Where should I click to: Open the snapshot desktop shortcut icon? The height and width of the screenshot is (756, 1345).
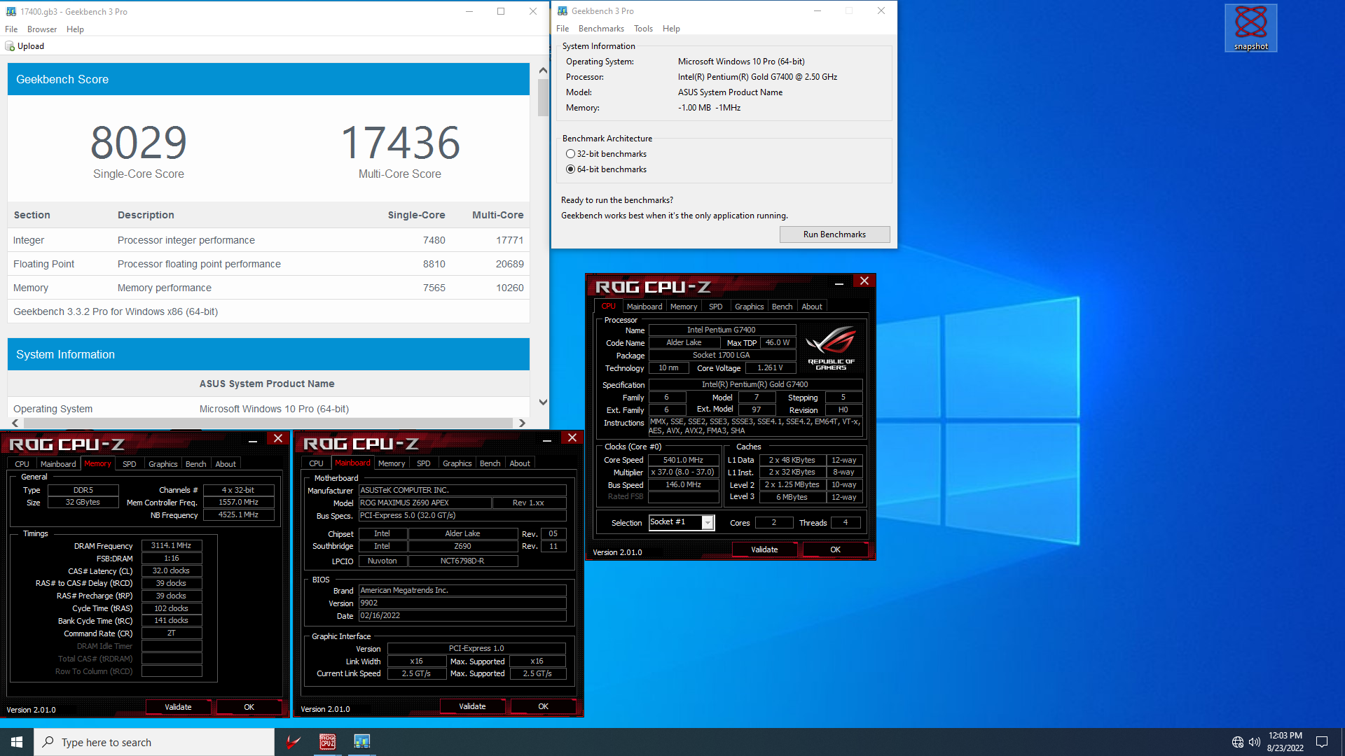click(1250, 28)
